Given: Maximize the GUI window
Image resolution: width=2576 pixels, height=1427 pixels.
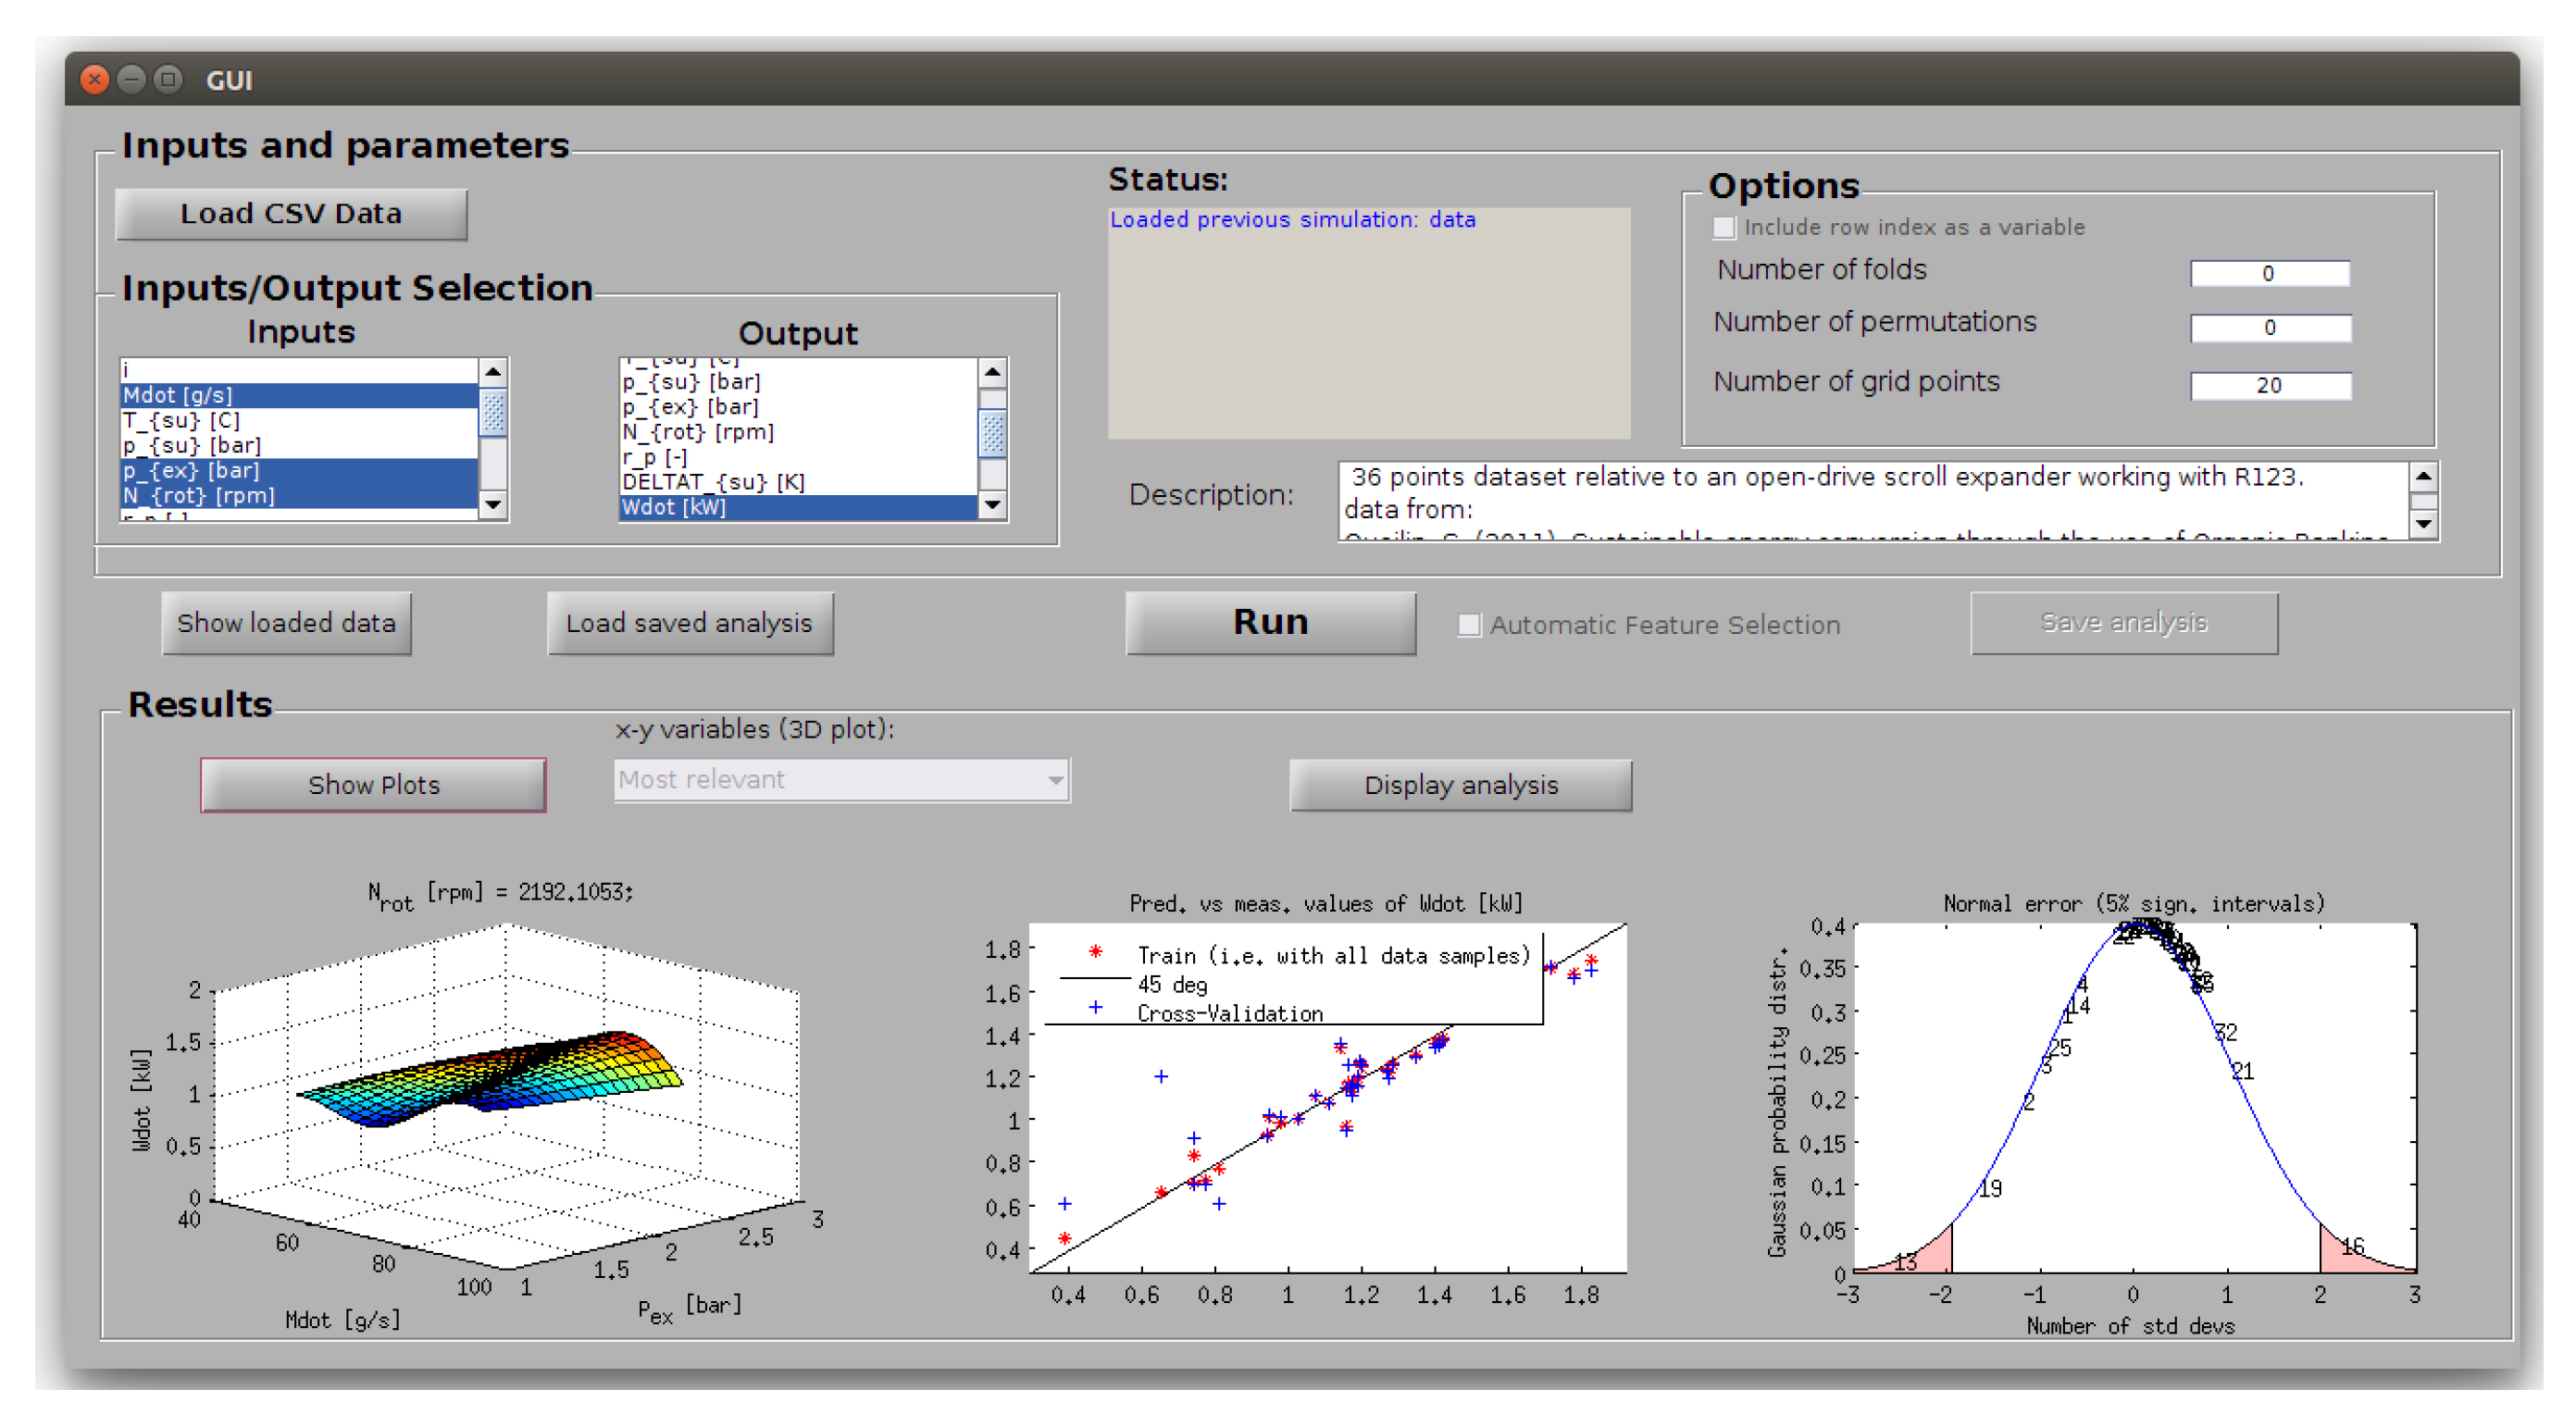Looking at the screenshot, I should tap(168, 80).
